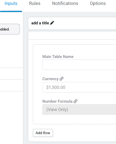Switch to the Inputs tab
This screenshot has height=144, width=116.
pyautogui.click(x=11, y=3)
